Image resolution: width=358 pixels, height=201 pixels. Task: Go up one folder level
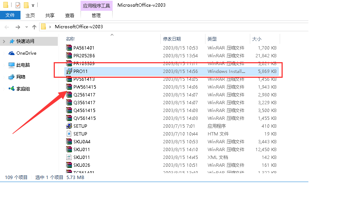(x=34, y=27)
